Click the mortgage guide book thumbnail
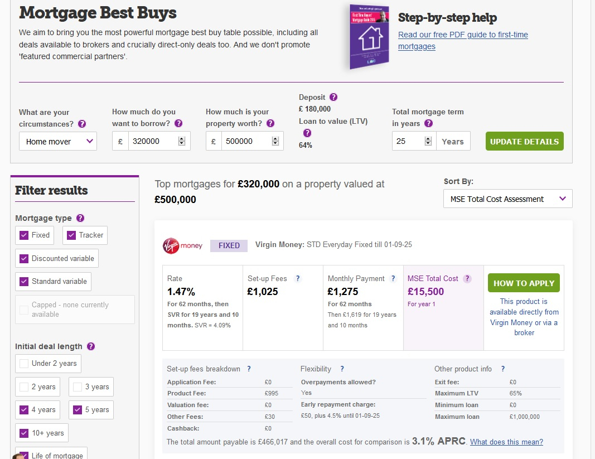This screenshot has width=595, height=459. pyautogui.click(x=369, y=37)
